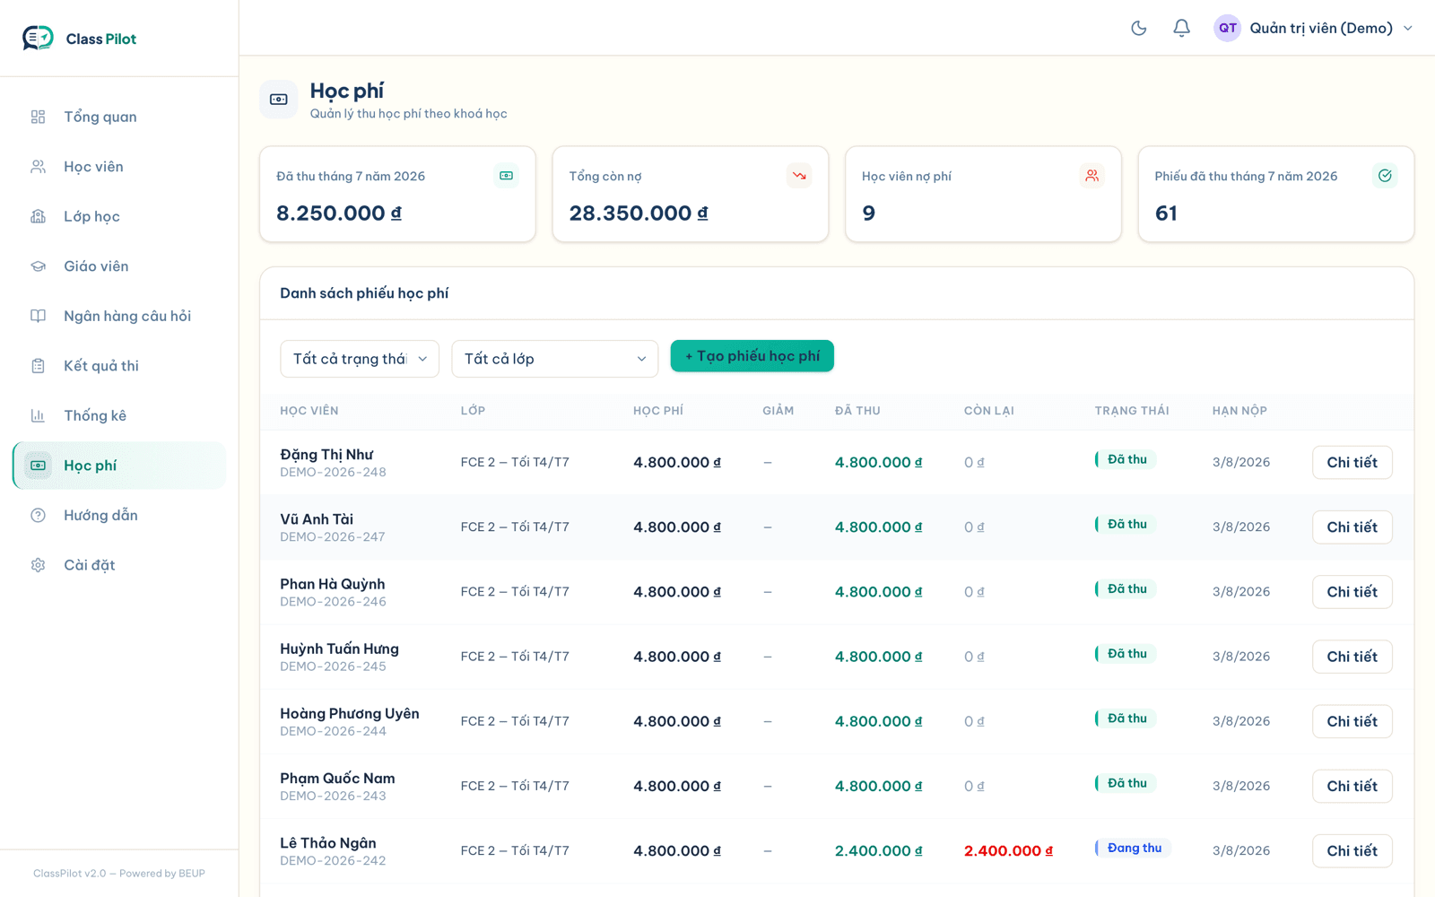Screen dimensions: 1435x897
Task: Toggle dark mode with moon icon
Action: click(1139, 28)
